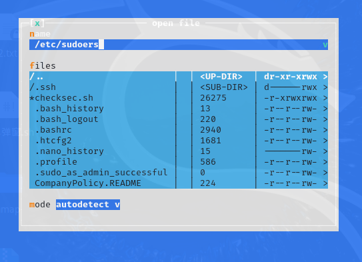362x262 pixels.
Task: Click the 586 size value
Action: click(208, 162)
